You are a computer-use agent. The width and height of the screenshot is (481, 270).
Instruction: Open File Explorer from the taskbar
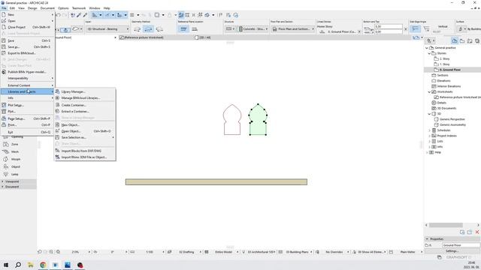(x=30, y=265)
